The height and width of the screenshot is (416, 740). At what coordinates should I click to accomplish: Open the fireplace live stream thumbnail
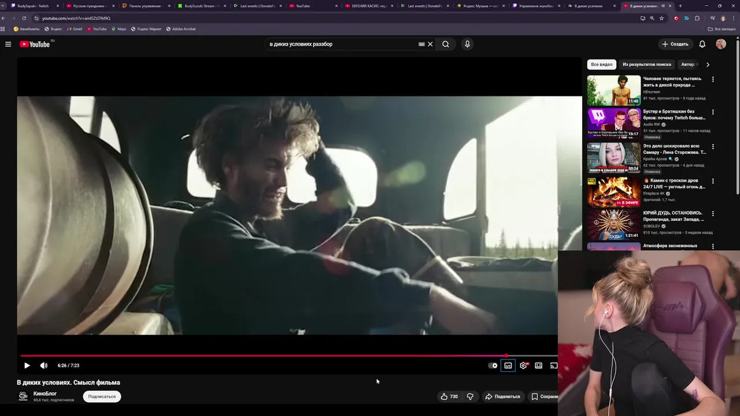614,192
